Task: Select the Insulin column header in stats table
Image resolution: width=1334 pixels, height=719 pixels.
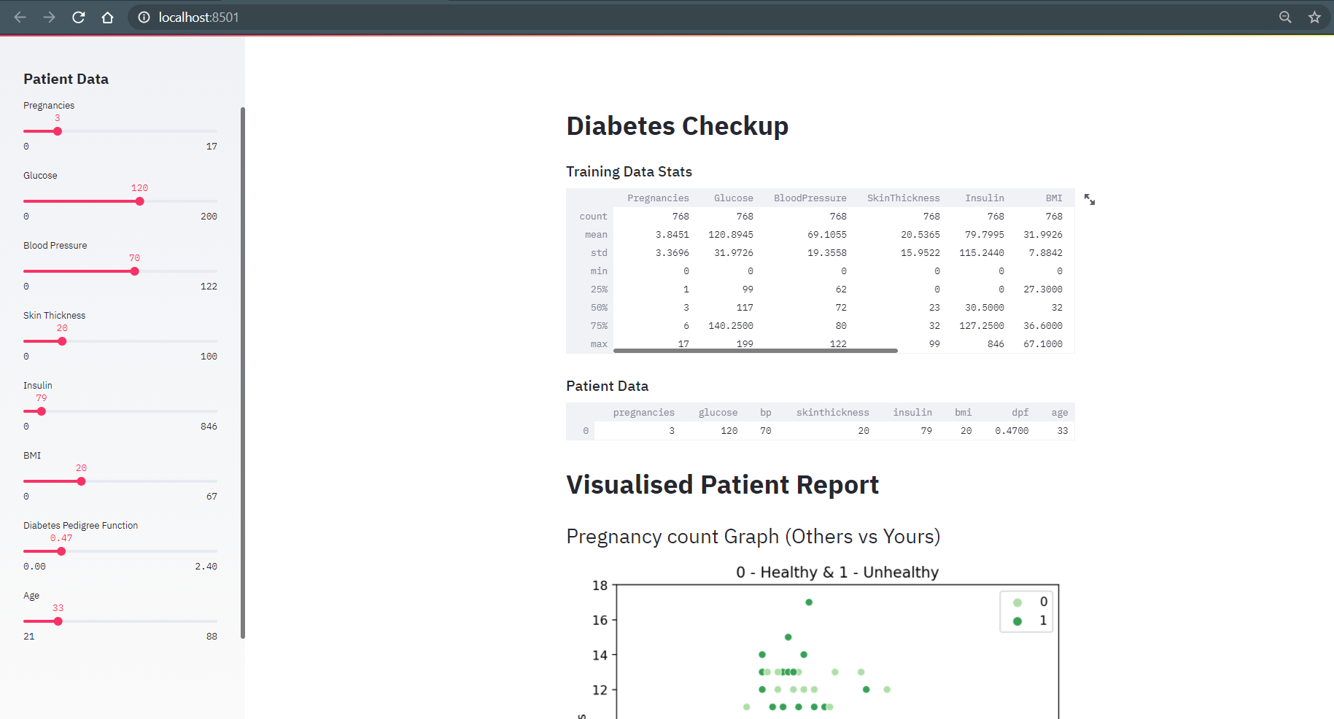Action: pyautogui.click(x=984, y=198)
